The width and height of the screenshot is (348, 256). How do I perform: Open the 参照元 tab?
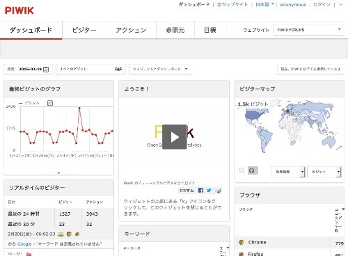coord(175,30)
